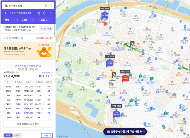Viewport: 190px width, 138px height.
Task: Click the 경쟁률 column help icon
Action: pyautogui.click(x=42, y=82)
